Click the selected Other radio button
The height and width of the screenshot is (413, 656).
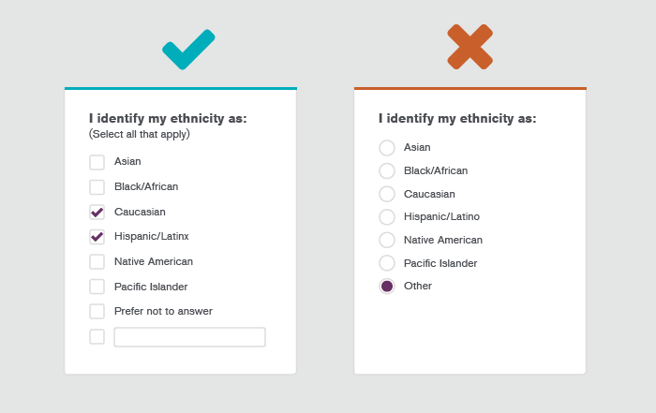[x=387, y=287]
